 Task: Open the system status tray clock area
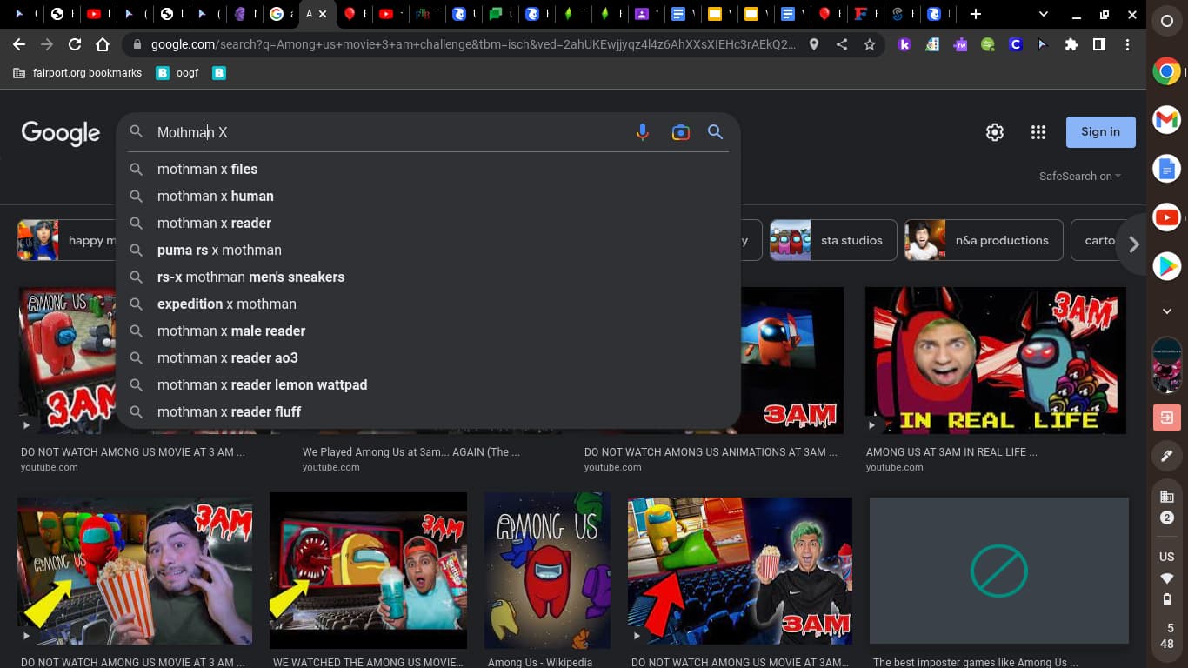pyautogui.click(x=1167, y=636)
